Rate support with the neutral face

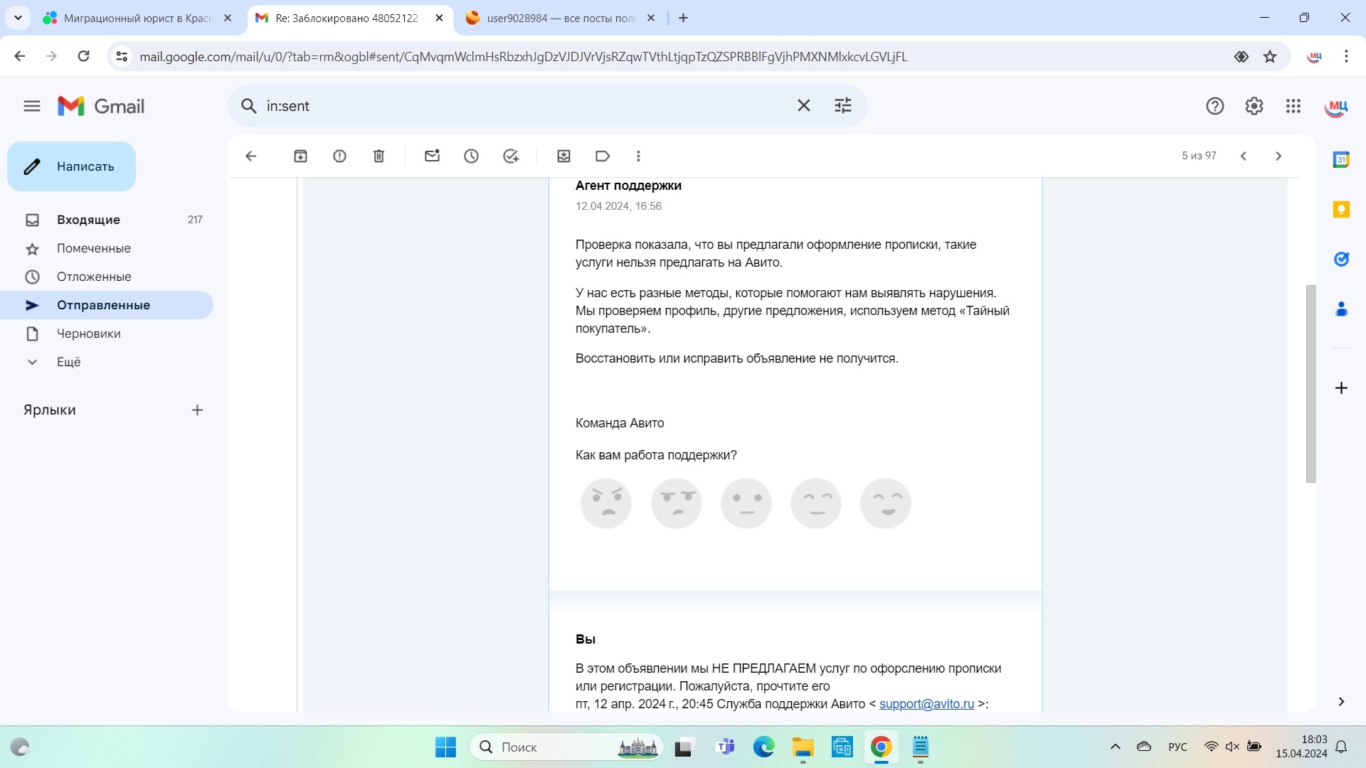point(746,503)
